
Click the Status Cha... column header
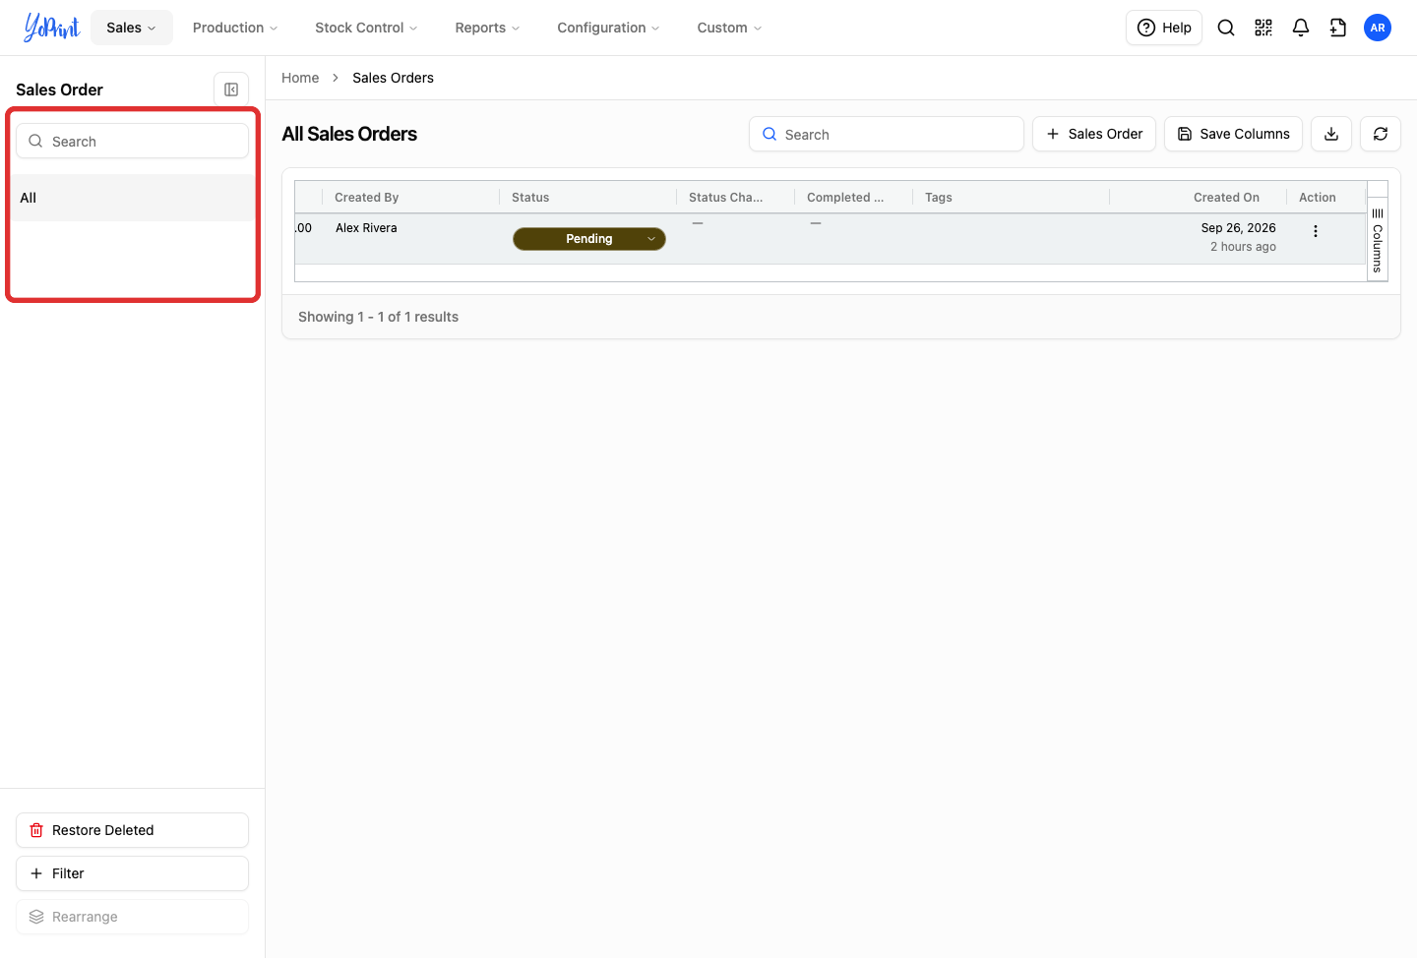[725, 198]
